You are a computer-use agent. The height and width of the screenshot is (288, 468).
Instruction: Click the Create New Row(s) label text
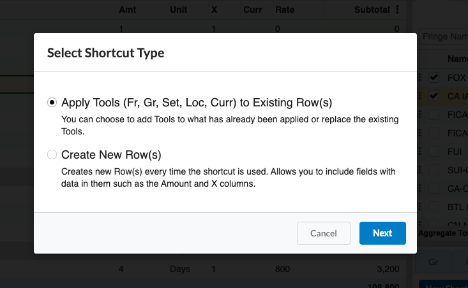[111, 155]
